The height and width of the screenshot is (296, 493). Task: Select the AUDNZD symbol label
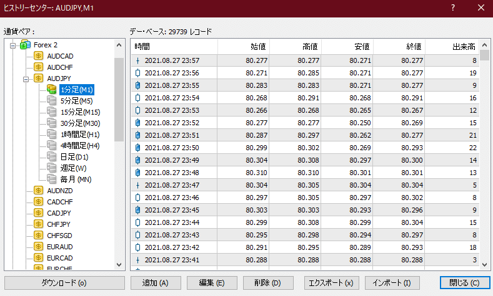point(60,191)
